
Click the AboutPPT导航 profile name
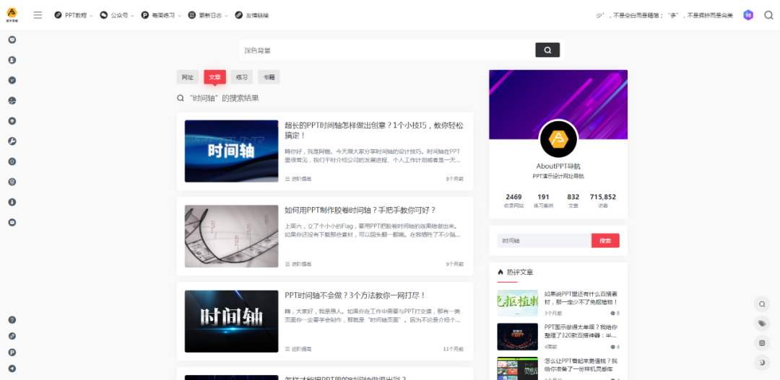point(558,167)
